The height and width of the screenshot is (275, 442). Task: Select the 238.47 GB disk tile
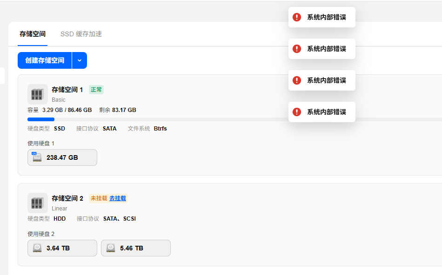(x=62, y=157)
